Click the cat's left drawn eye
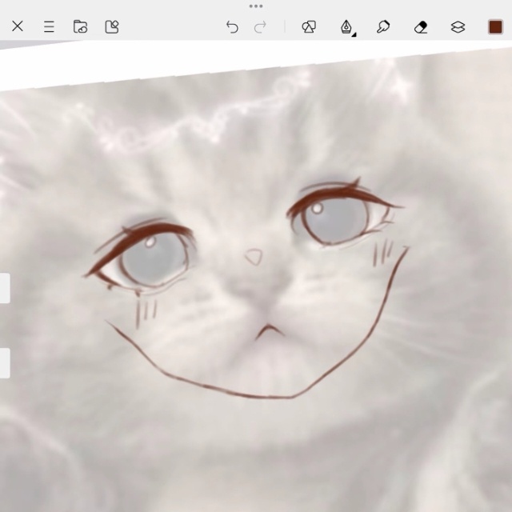 (152, 258)
